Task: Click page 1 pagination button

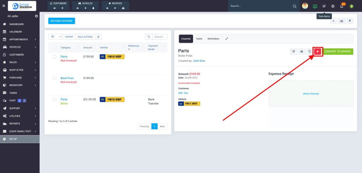Action: tap(154, 126)
